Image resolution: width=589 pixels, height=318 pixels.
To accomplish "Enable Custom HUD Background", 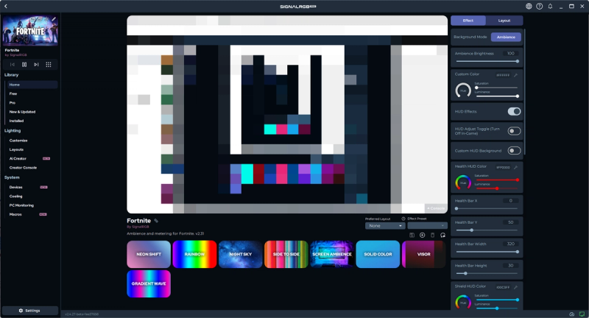I will [x=514, y=151].
